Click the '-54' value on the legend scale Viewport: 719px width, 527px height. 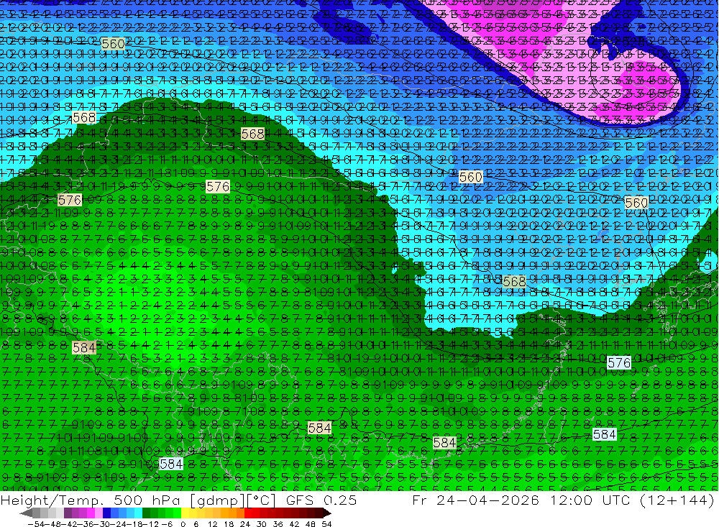coord(37,524)
